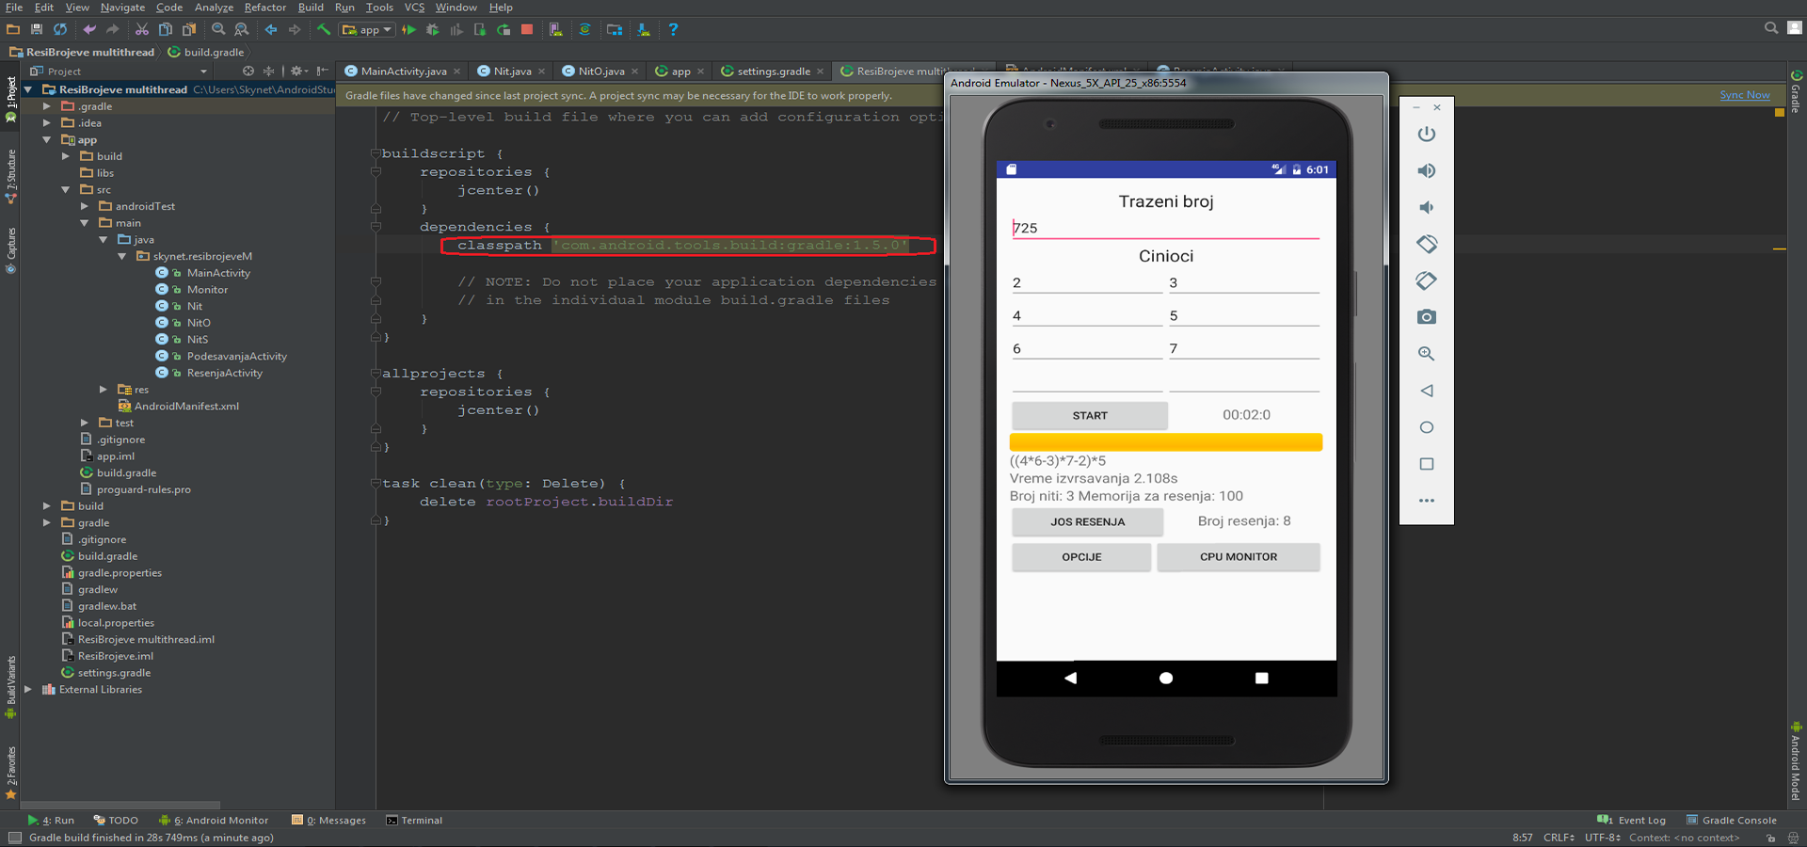
Task: Expand External Libraries in project tree
Action: [28, 690]
